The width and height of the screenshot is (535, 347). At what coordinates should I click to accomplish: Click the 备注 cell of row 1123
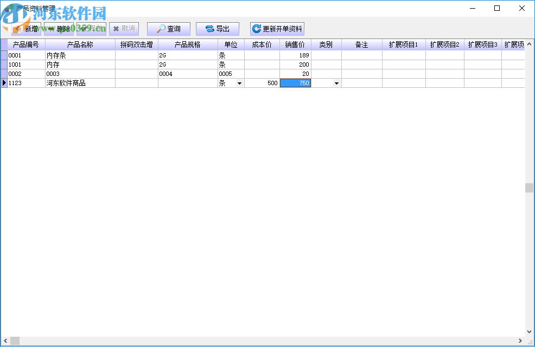(362, 83)
